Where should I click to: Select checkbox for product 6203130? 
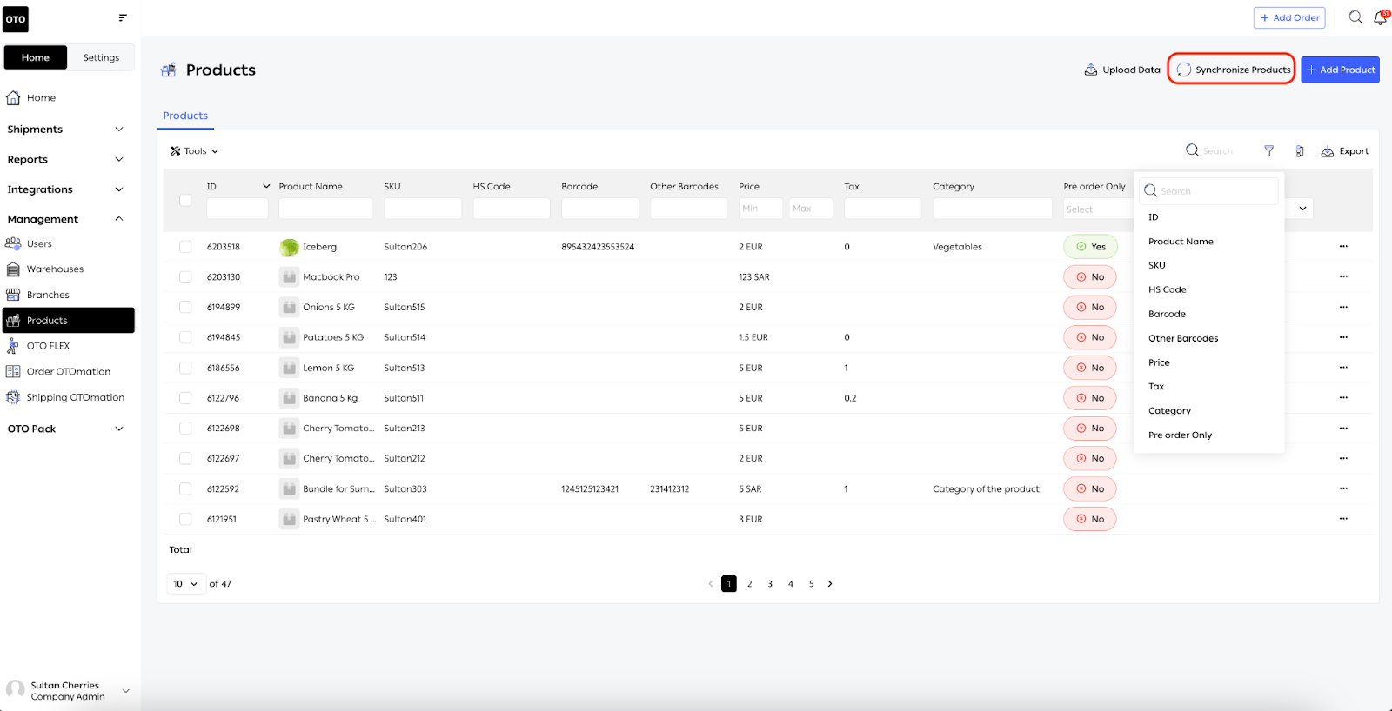pos(185,277)
